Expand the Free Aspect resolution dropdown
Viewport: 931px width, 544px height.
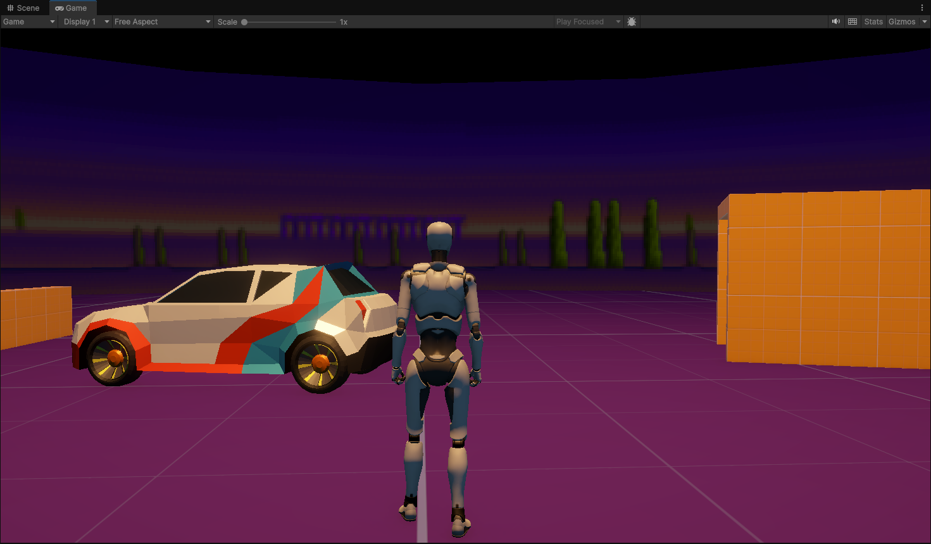pos(162,22)
